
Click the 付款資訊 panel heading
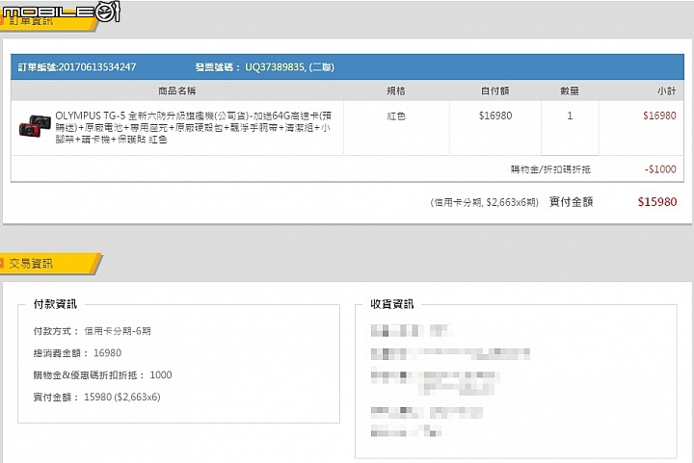[x=55, y=304]
